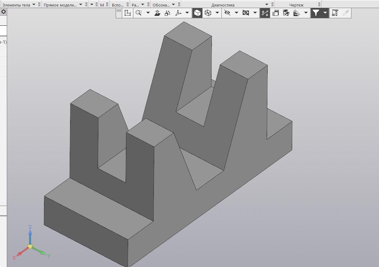Open the zoom options dropdown arrow

tap(148, 13)
